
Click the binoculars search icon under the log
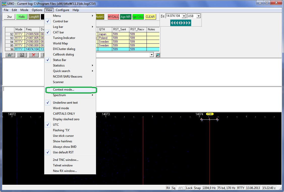coord(10,55)
